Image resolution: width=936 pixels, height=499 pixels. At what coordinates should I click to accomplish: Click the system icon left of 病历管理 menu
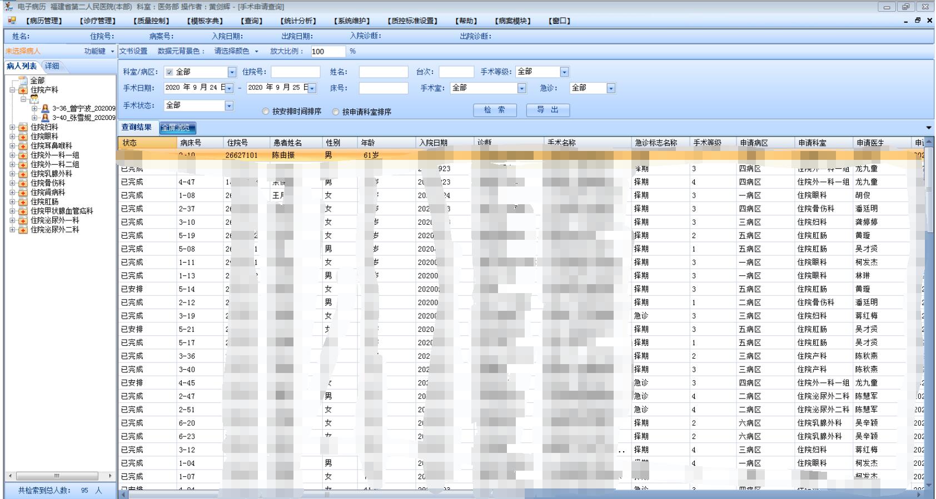[x=12, y=21]
